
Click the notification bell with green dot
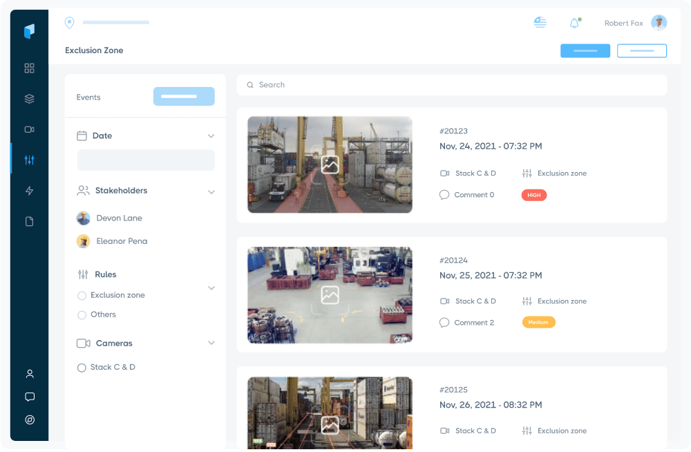point(574,22)
